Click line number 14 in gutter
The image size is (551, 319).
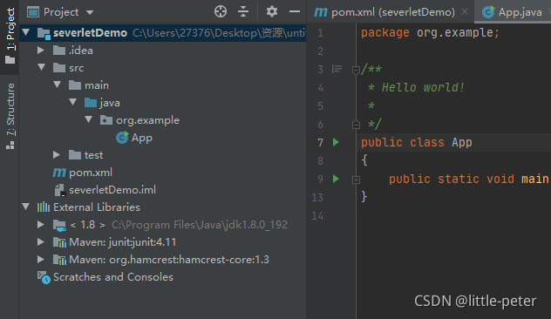[x=317, y=215]
